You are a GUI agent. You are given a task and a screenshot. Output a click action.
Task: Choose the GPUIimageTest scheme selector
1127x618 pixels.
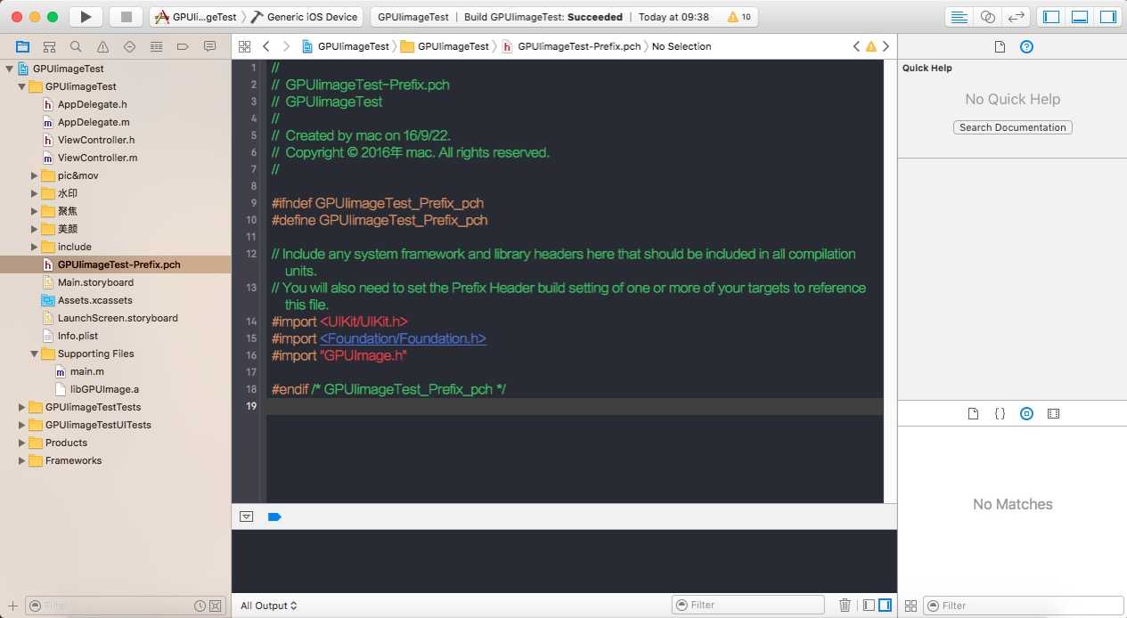[197, 17]
